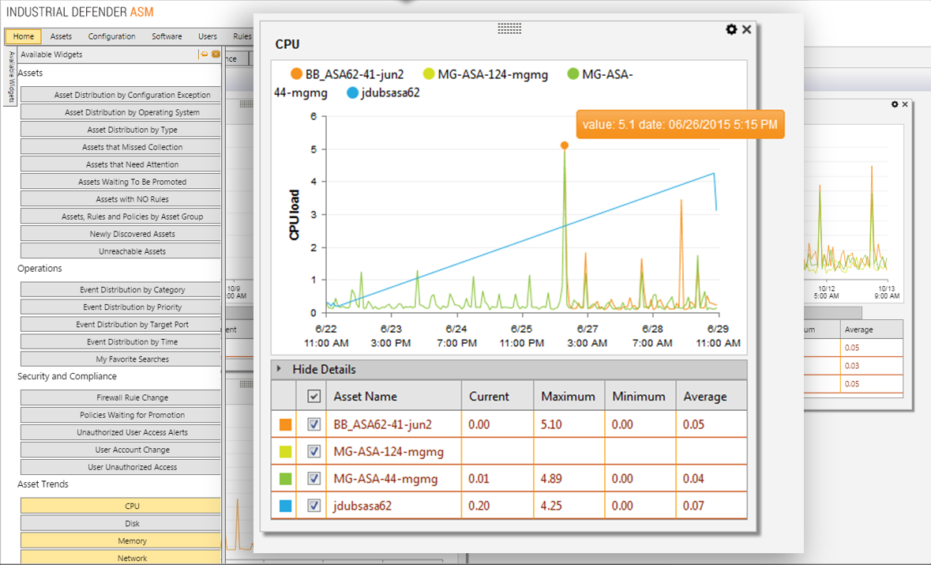The height and width of the screenshot is (565, 931).
Task: Add Event Distribution by Time widget
Action: pos(121,341)
